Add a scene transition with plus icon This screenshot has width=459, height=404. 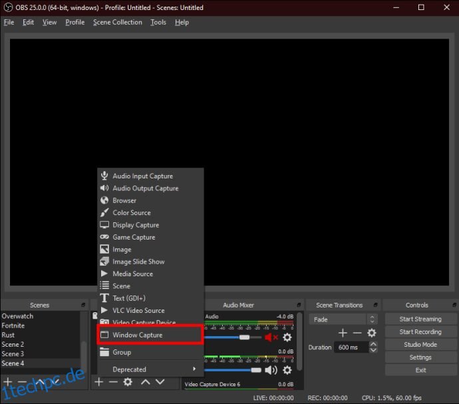pyautogui.click(x=343, y=333)
